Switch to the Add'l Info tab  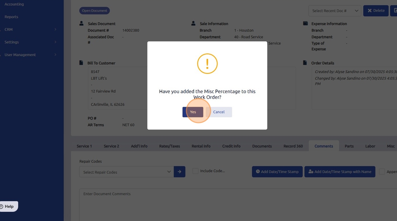(139, 146)
